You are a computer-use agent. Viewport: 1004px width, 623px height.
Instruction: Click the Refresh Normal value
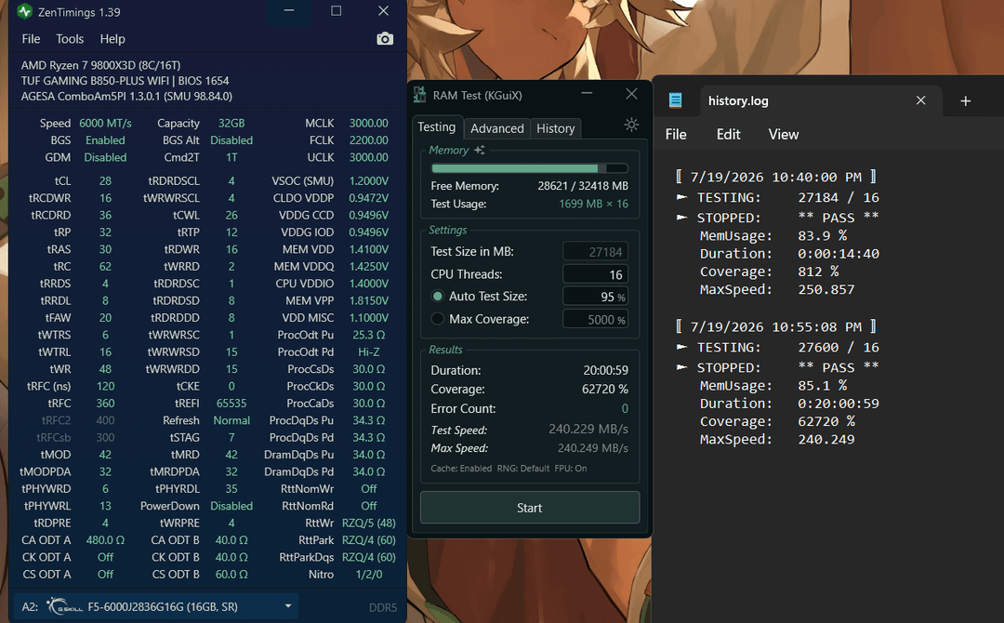[x=231, y=420]
